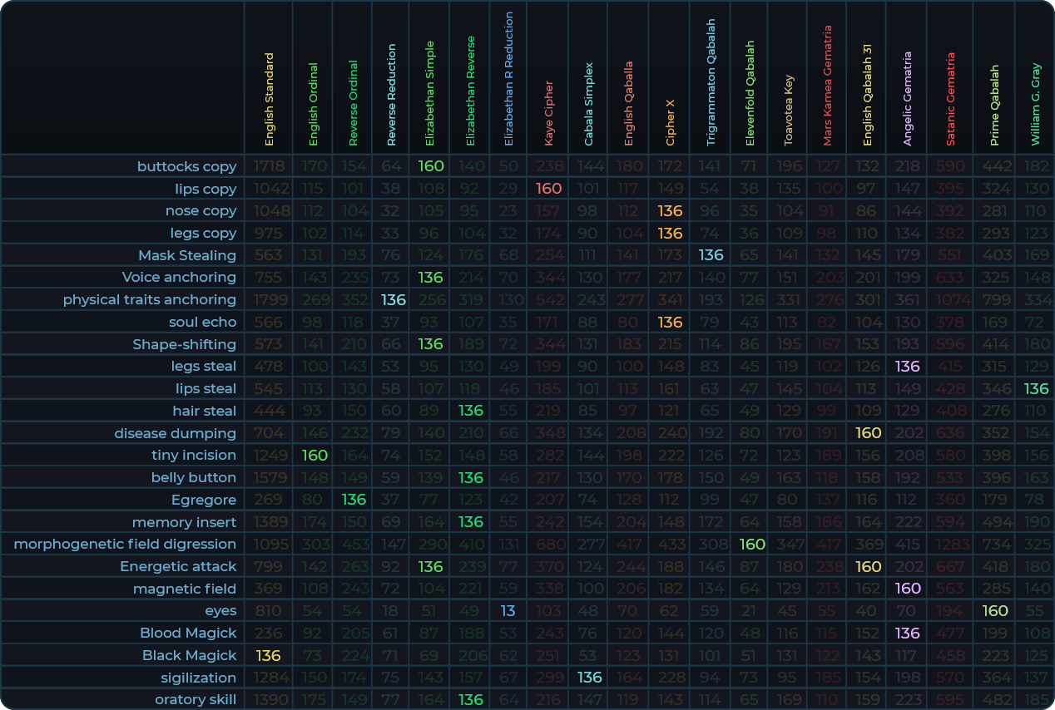The height and width of the screenshot is (710, 1055).
Task: Open the 'Black Magick' phrase entry
Action: point(189,655)
